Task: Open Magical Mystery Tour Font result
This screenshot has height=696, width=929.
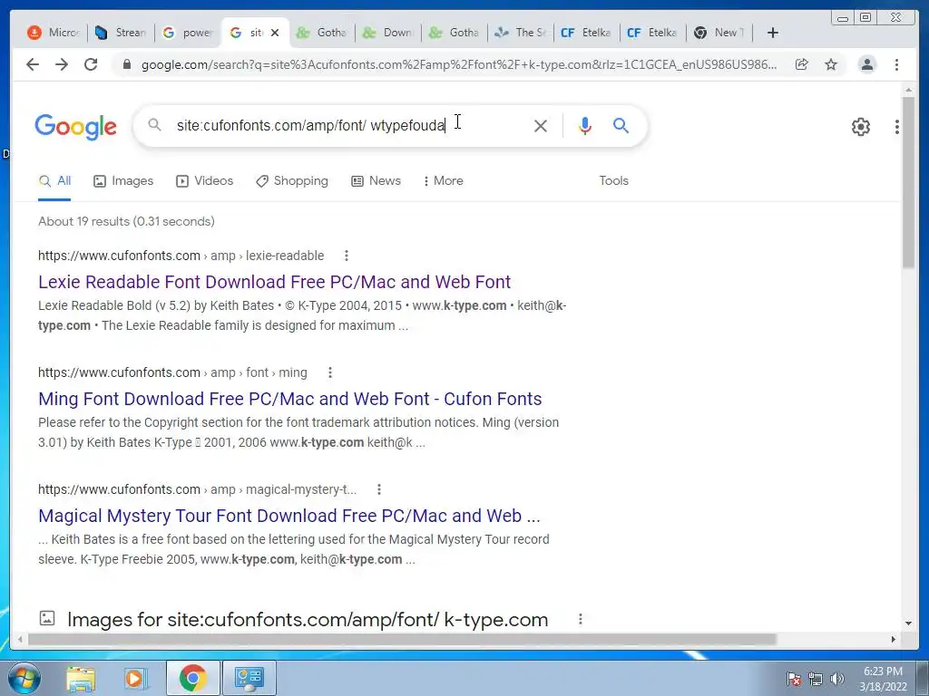Action: point(289,516)
